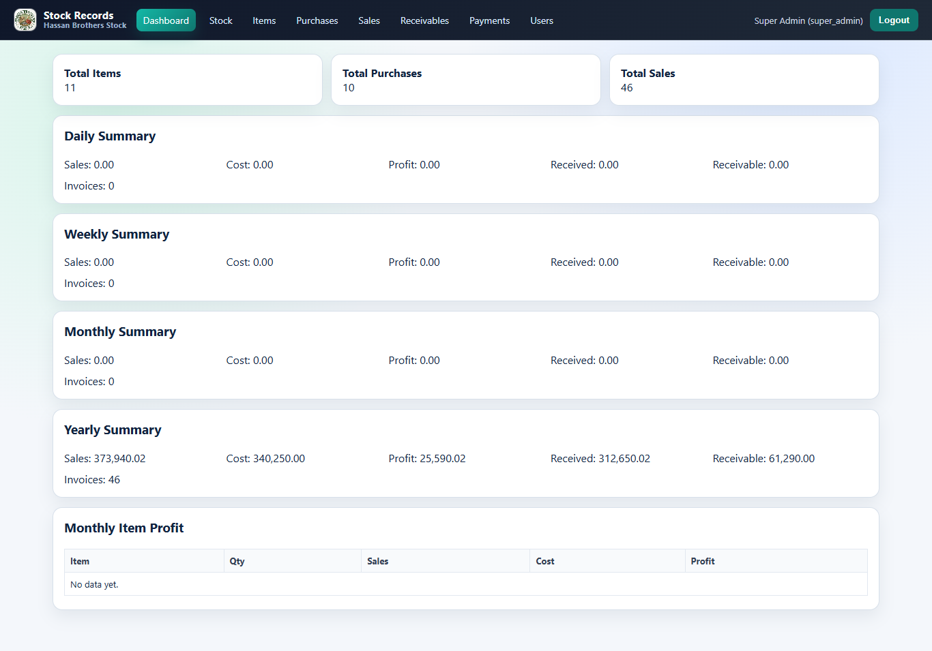Open the Sales section
Image resolution: width=932 pixels, height=651 pixels.
pyautogui.click(x=369, y=20)
